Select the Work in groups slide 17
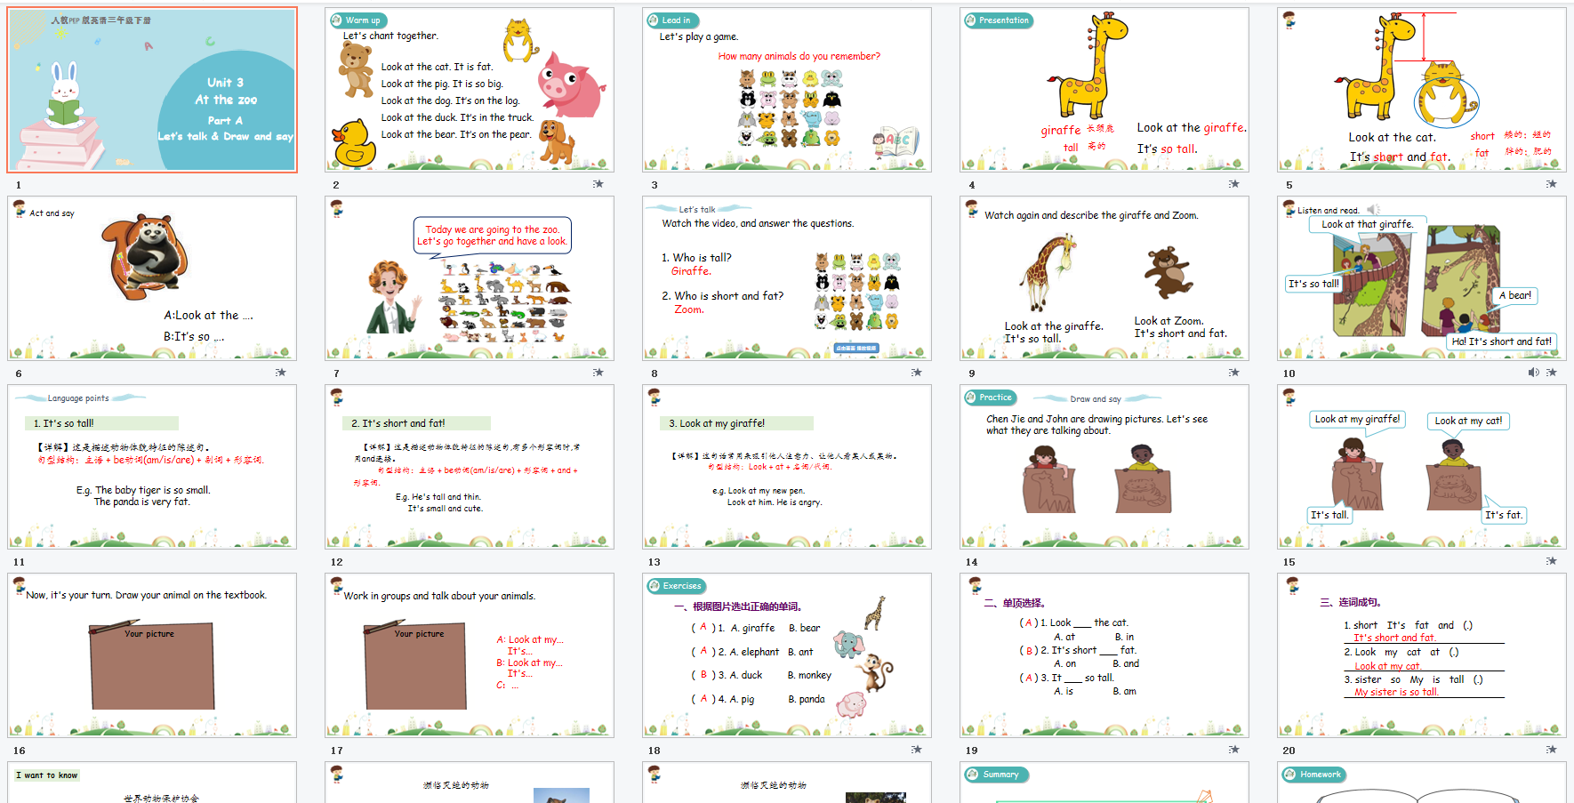Viewport: 1574px width, 803px height. pos(470,655)
